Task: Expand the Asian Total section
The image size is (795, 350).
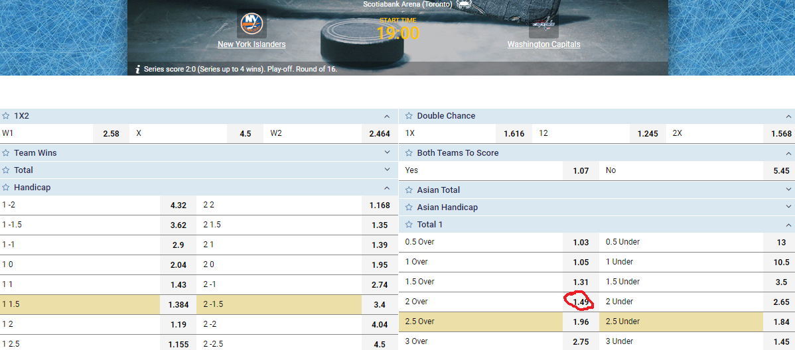Action: [x=788, y=190]
